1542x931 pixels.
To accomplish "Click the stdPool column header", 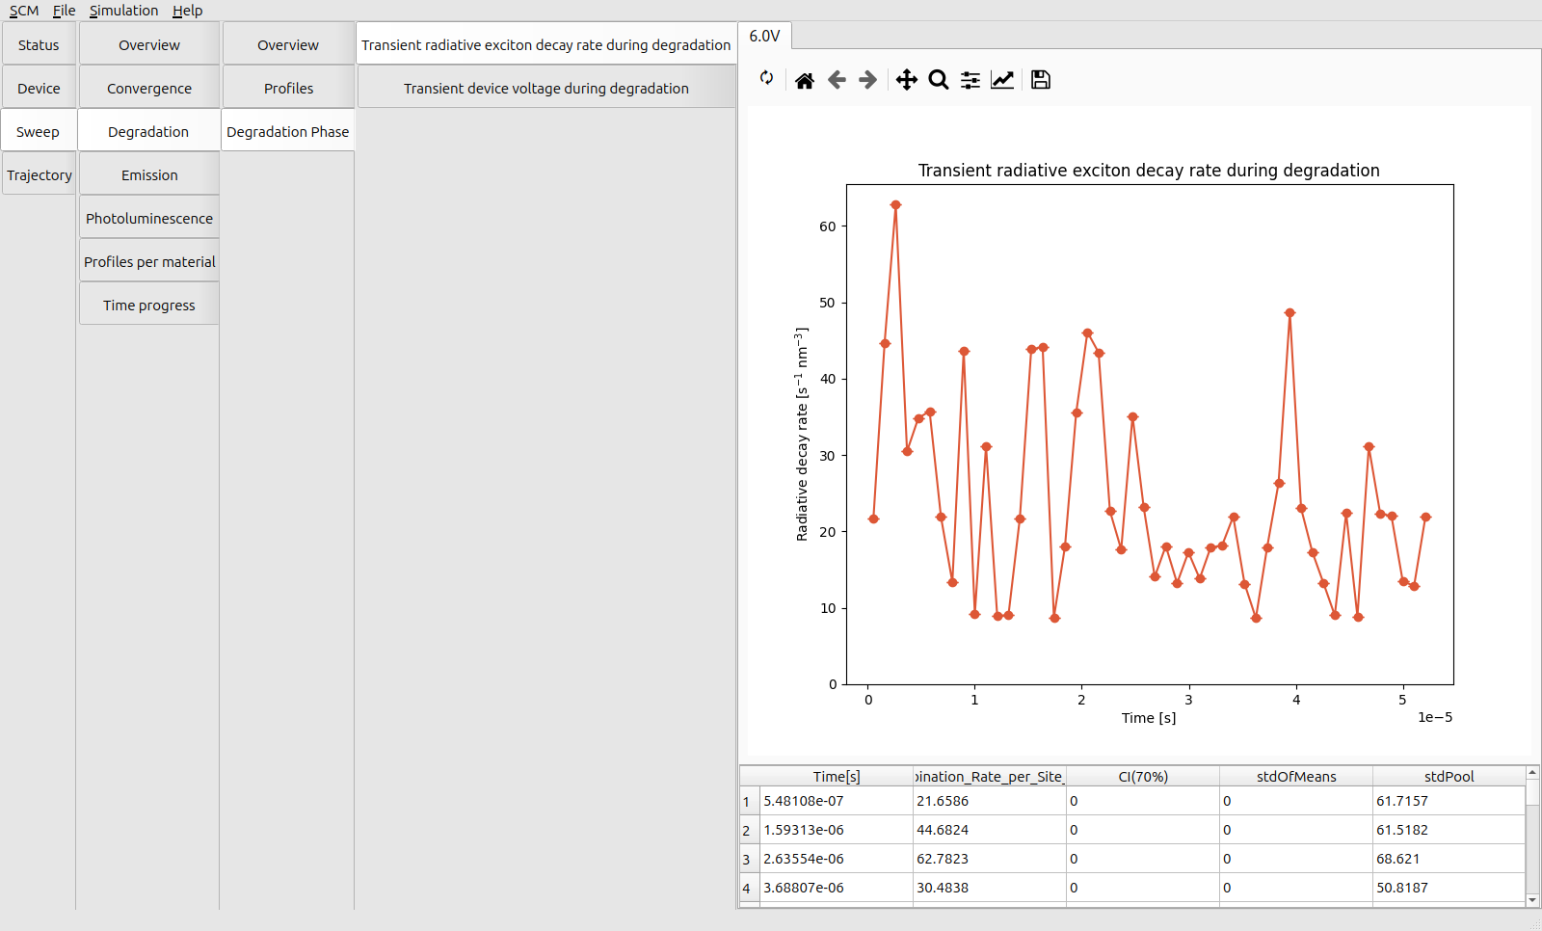I will click(x=1449, y=777).
